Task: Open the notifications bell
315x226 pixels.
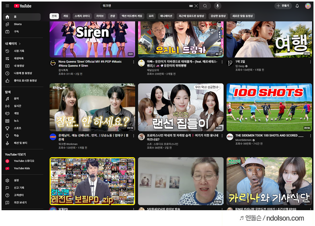Action: click(297, 6)
